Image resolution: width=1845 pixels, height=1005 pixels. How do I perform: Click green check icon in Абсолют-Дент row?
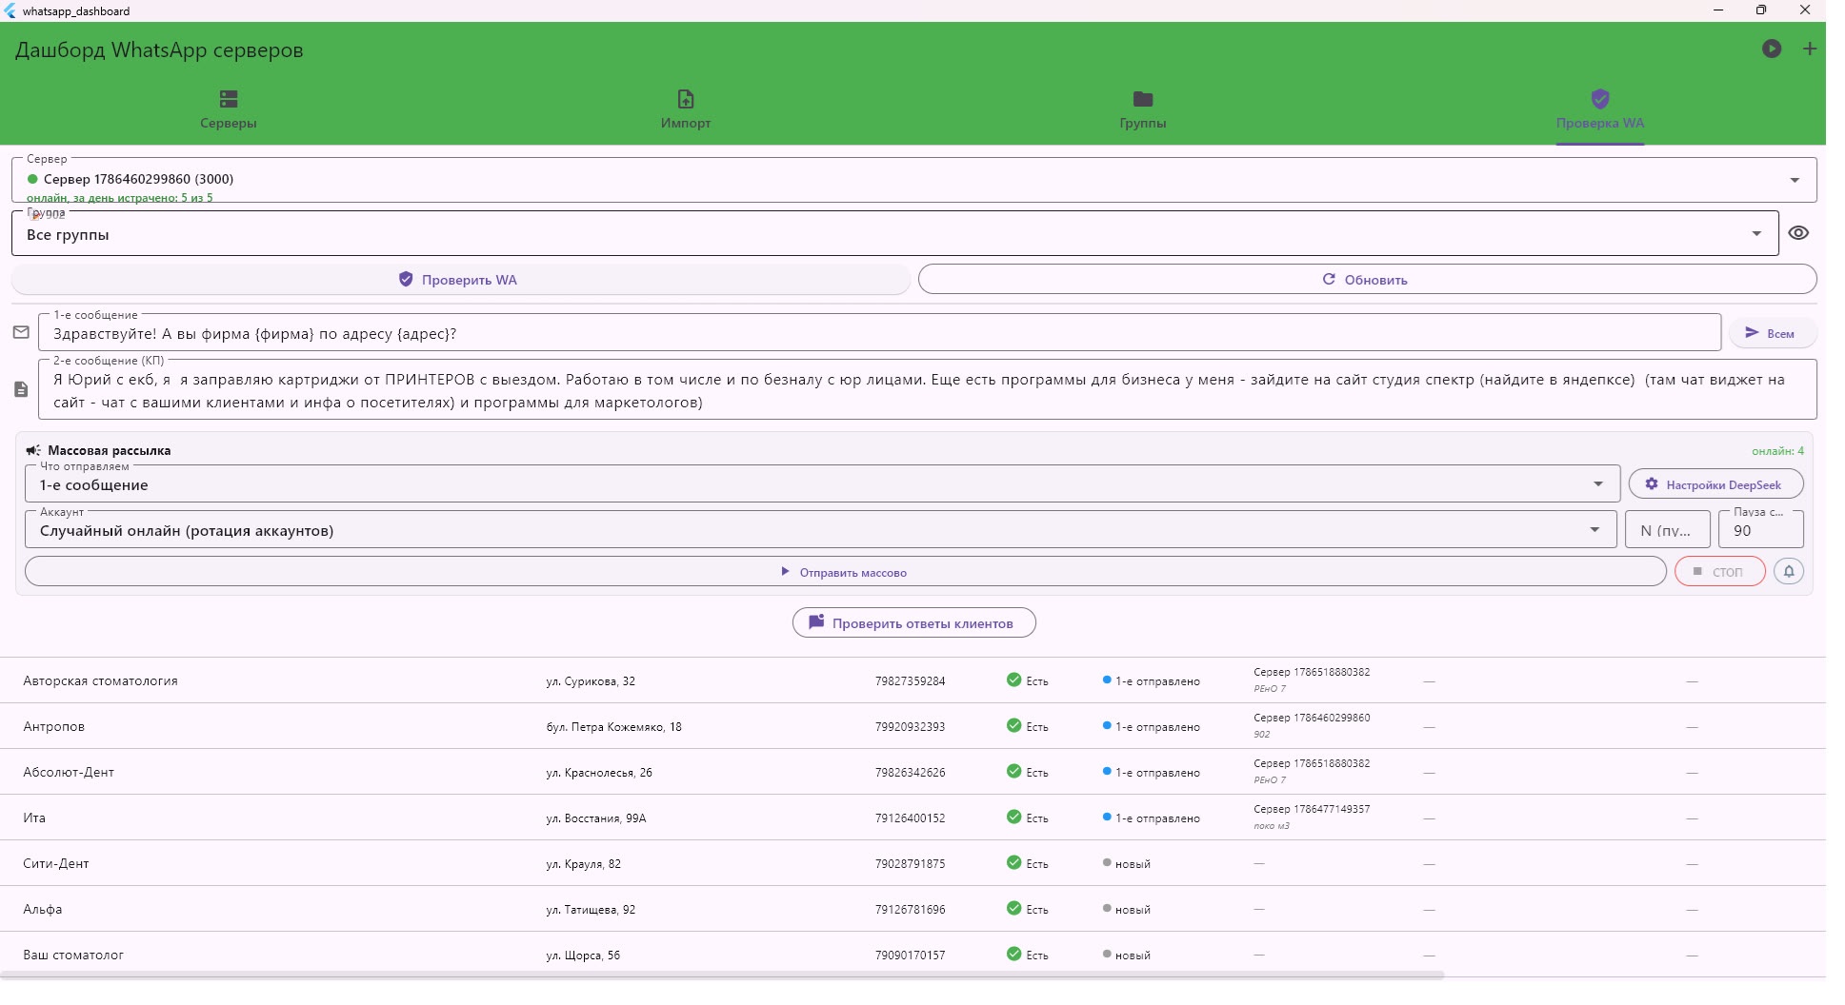pyautogui.click(x=1013, y=771)
